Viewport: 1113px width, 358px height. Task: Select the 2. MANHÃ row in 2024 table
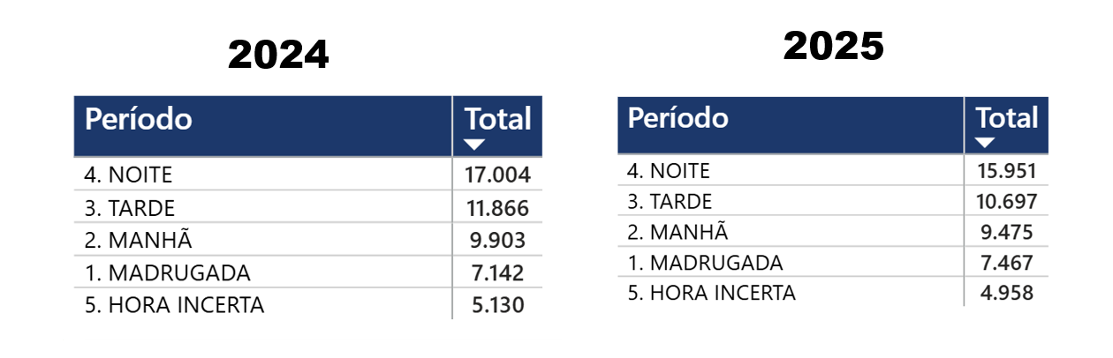307,240
